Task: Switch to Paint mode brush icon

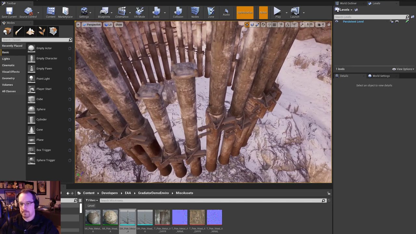Action: [x=19, y=31]
